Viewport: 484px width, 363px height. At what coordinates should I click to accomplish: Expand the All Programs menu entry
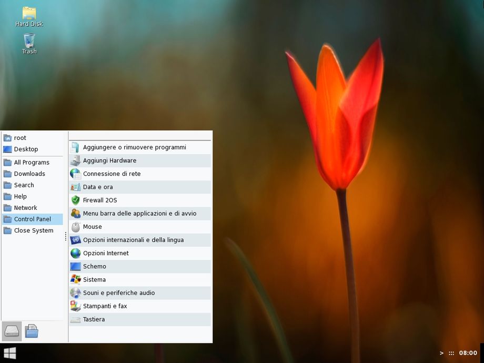(32, 163)
